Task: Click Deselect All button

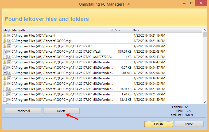Action: [23, 111]
